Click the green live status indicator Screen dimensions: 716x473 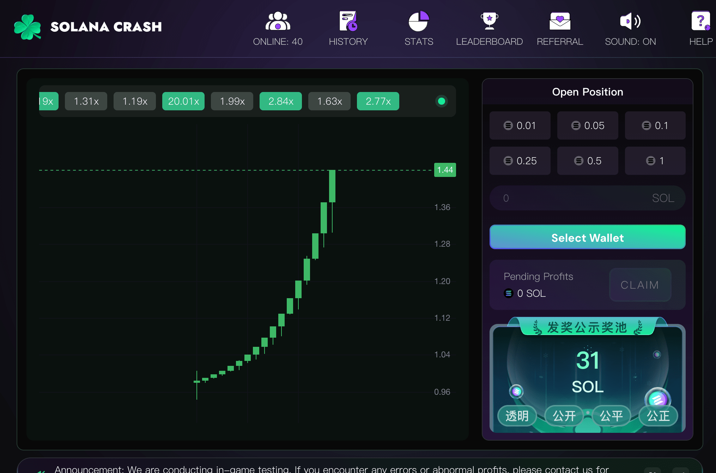click(441, 101)
